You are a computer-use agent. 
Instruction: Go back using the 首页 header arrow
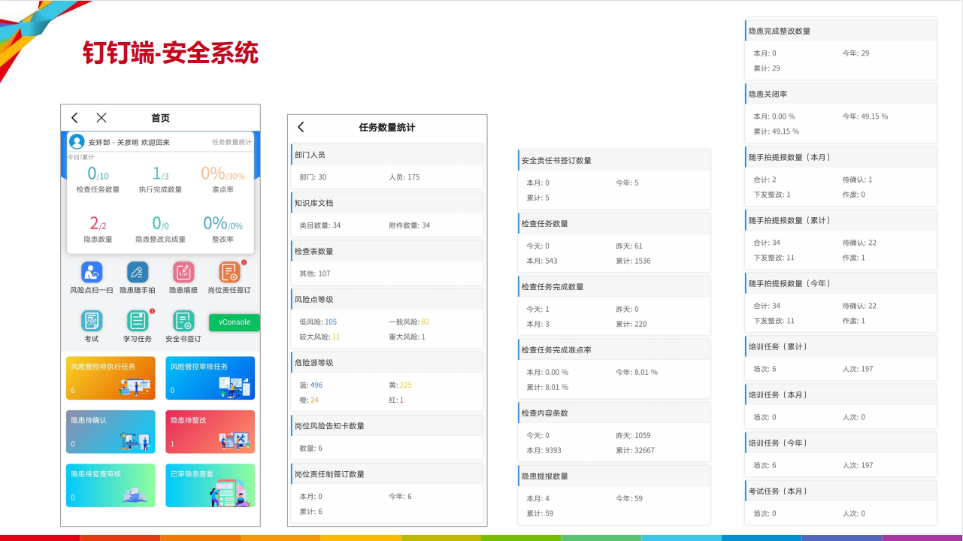coord(74,118)
